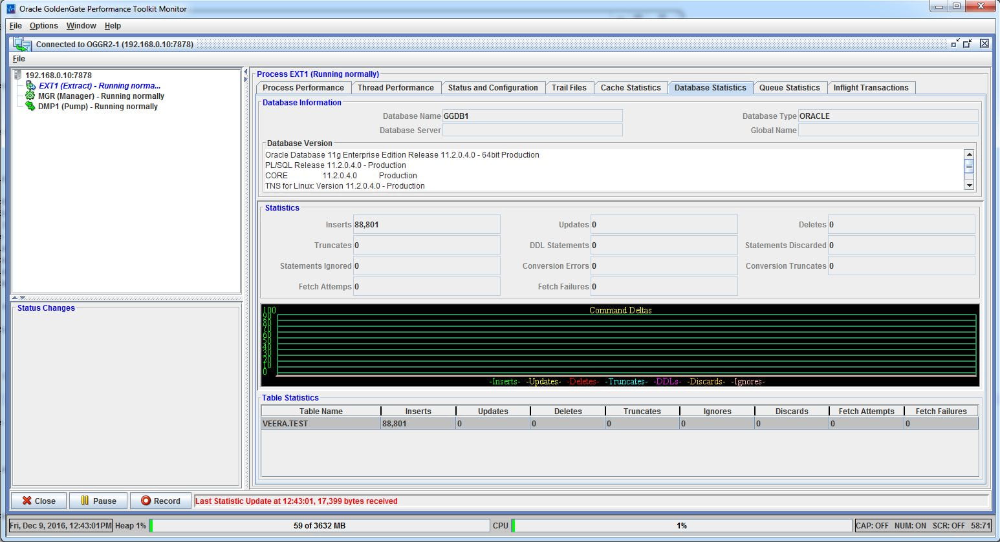Click the server icon beside 192.168.0.10:7878
The height and width of the screenshot is (542, 1000).
coord(17,75)
